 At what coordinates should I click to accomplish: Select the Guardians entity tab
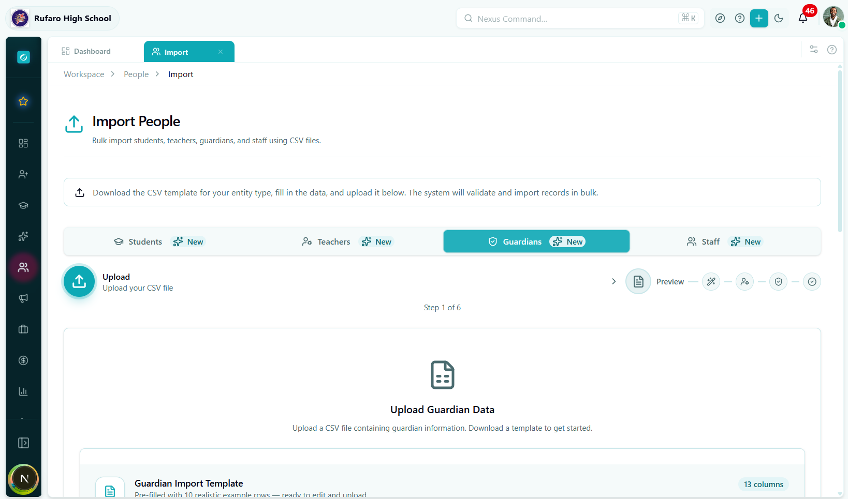tap(536, 241)
